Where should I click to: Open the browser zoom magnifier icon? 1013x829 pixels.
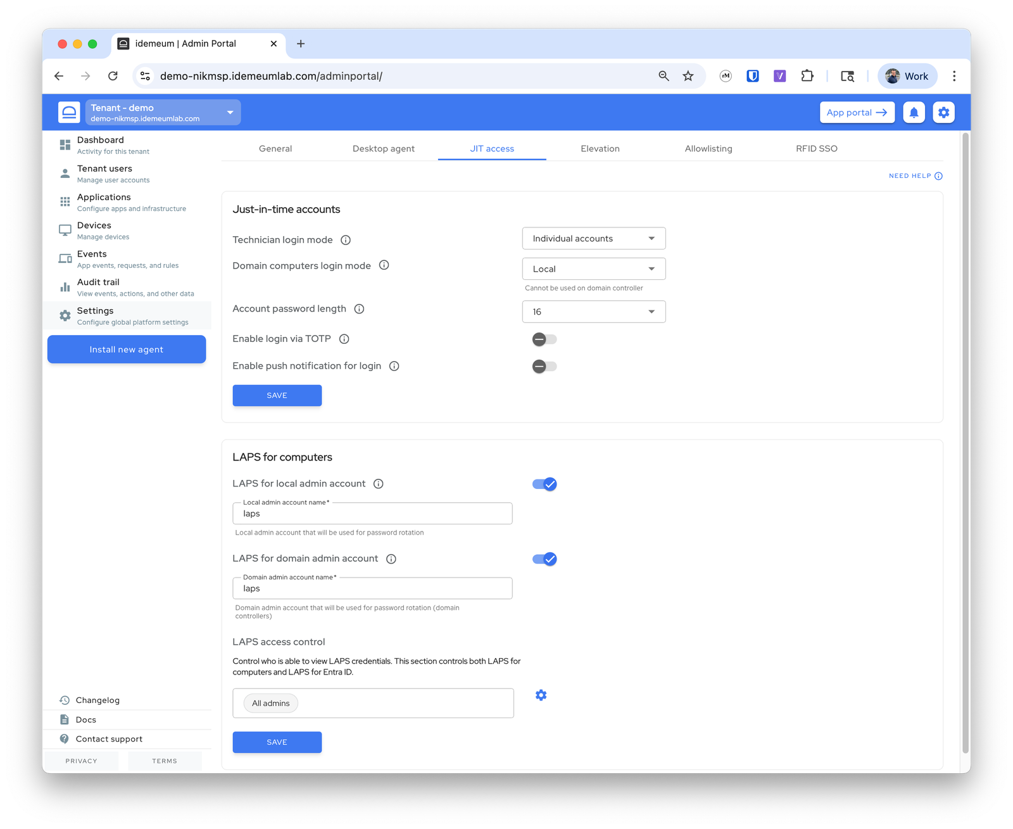pyautogui.click(x=664, y=76)
